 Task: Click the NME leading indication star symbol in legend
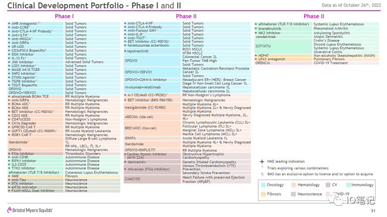[x=262, y=162]
